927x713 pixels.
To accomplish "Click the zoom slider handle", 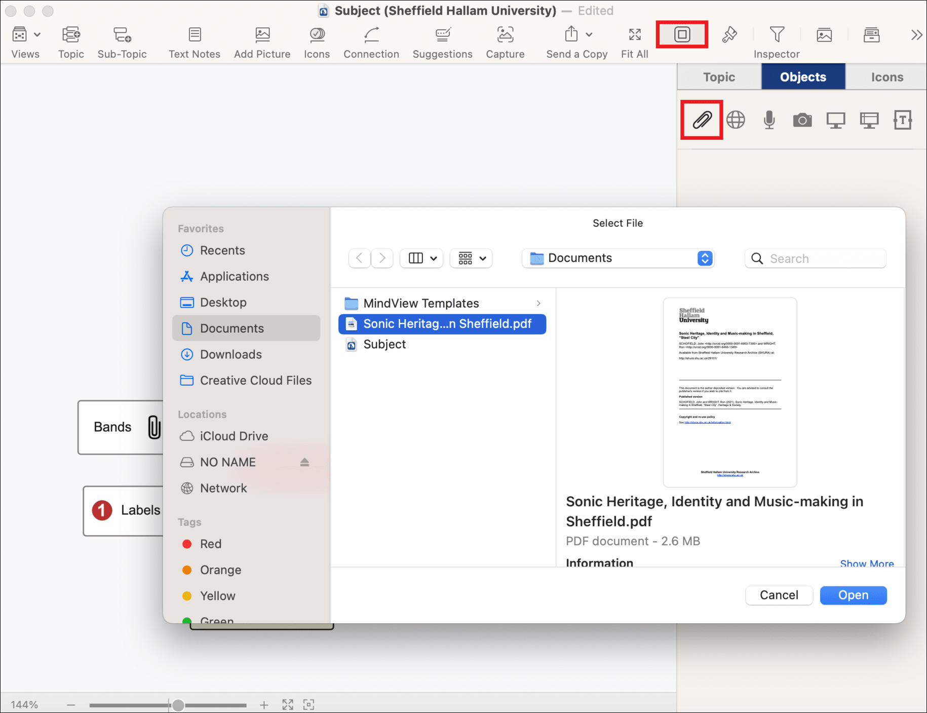I will click(x=178, y=705).
